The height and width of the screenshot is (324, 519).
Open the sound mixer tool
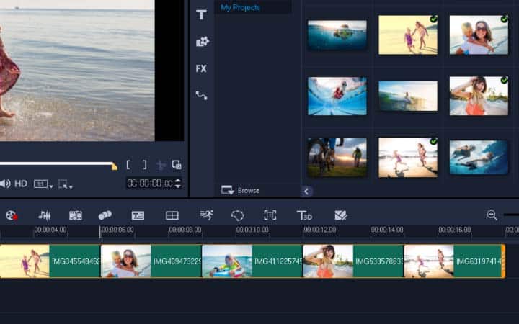[x=45, y=215]
